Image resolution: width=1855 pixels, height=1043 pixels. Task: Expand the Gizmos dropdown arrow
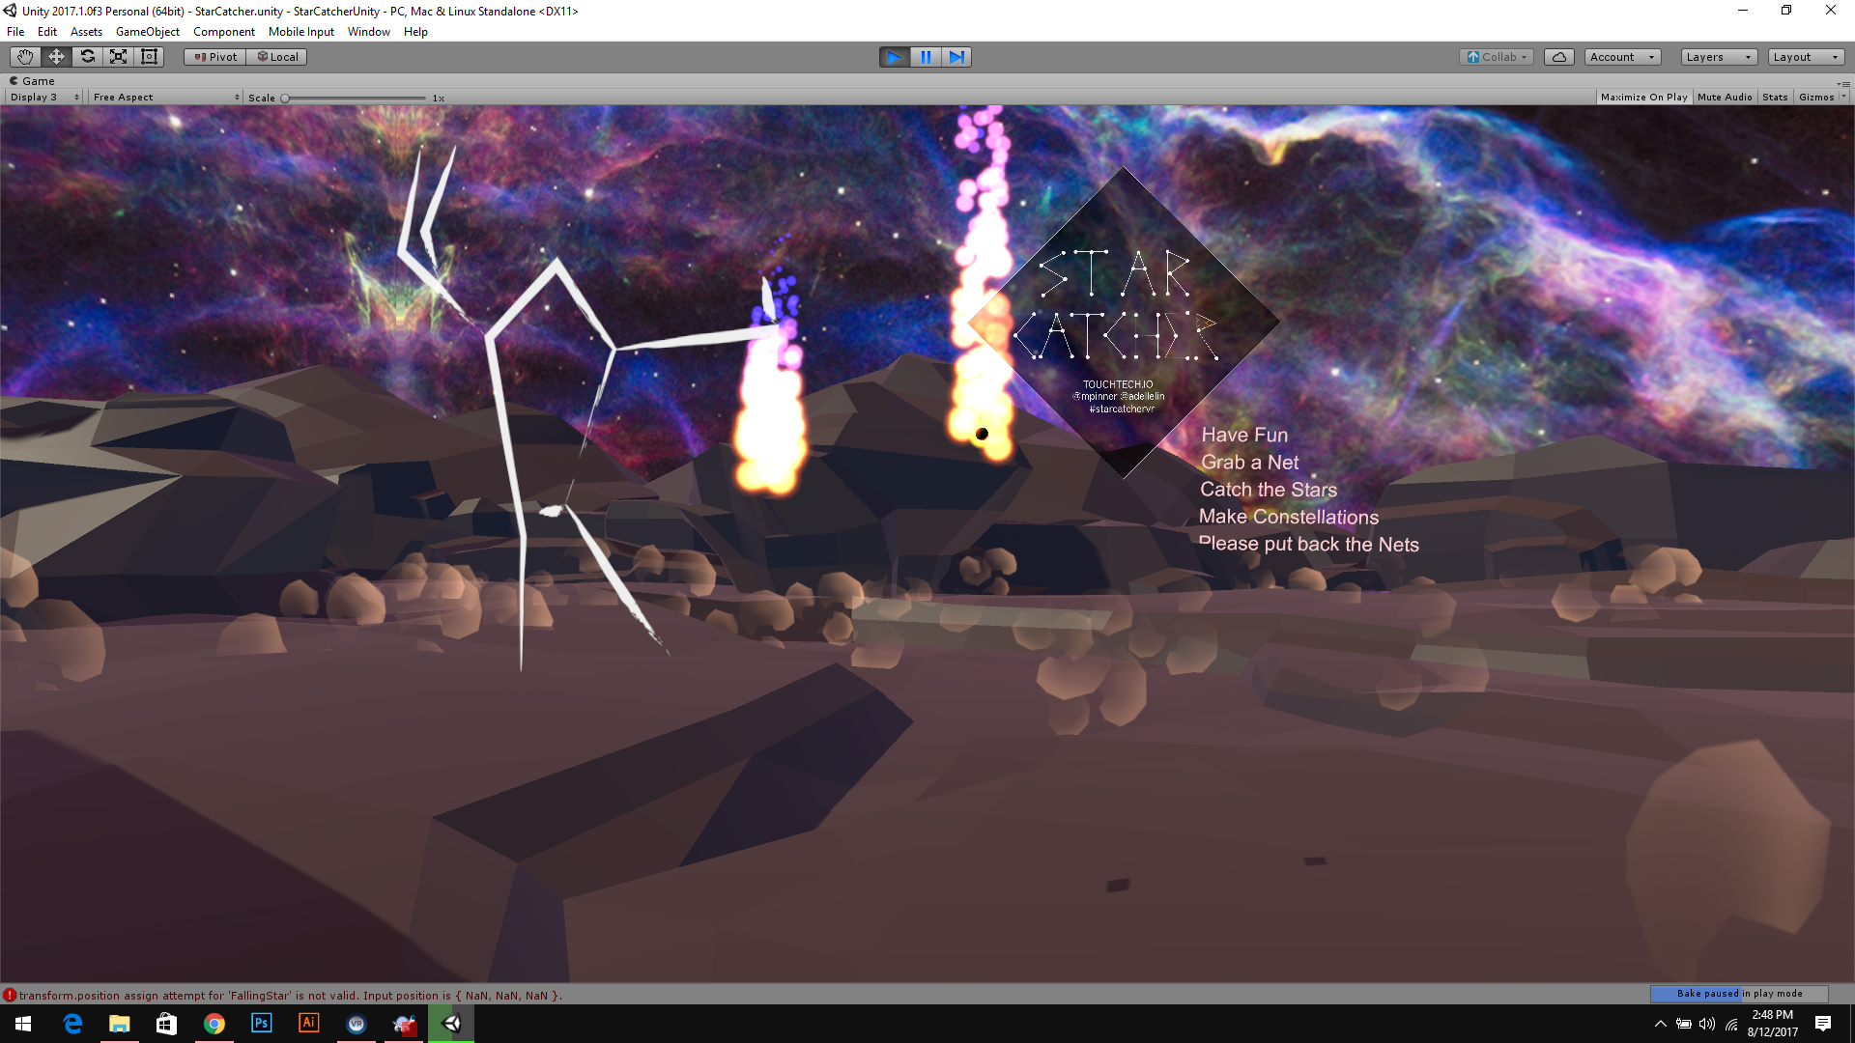tap(1843, 98)
